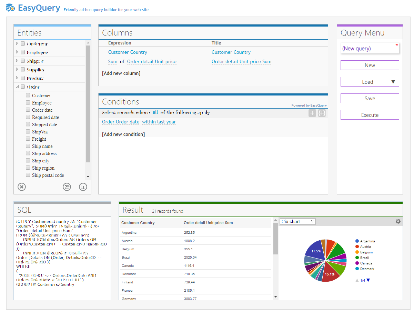Tick the Employee entity checkbox

click(23, 52)
